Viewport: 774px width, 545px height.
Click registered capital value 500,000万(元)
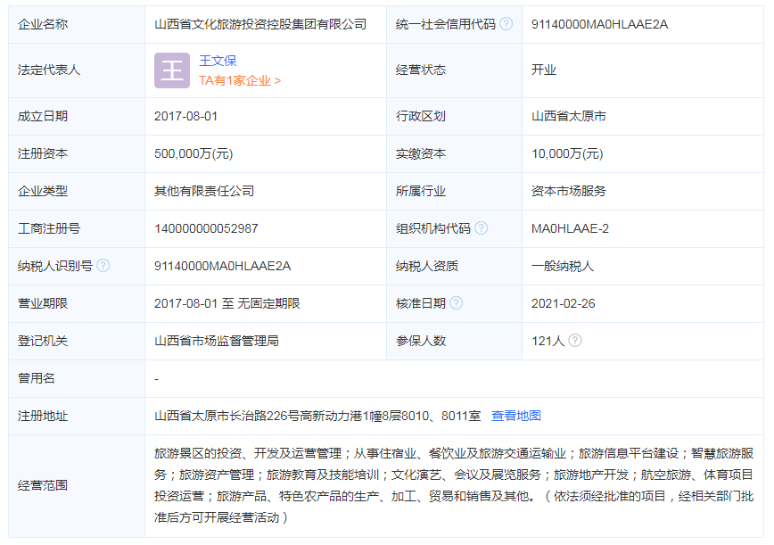point(193,153)
